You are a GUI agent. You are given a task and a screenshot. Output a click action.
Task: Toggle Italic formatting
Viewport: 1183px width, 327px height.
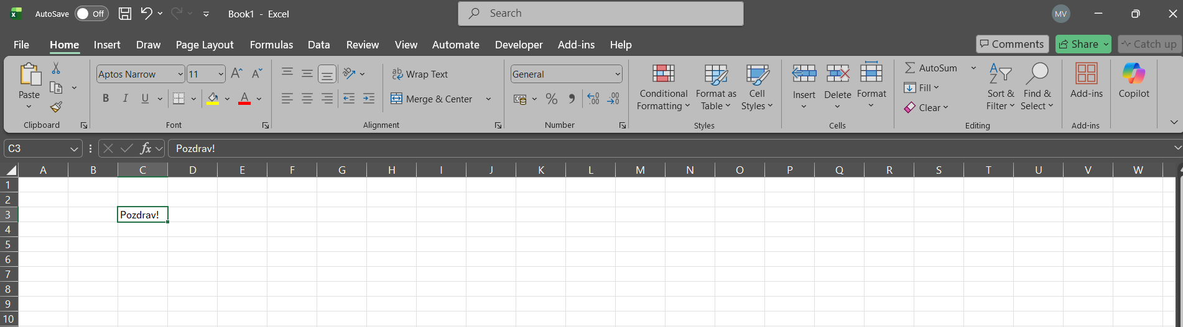tap(125, 99)
